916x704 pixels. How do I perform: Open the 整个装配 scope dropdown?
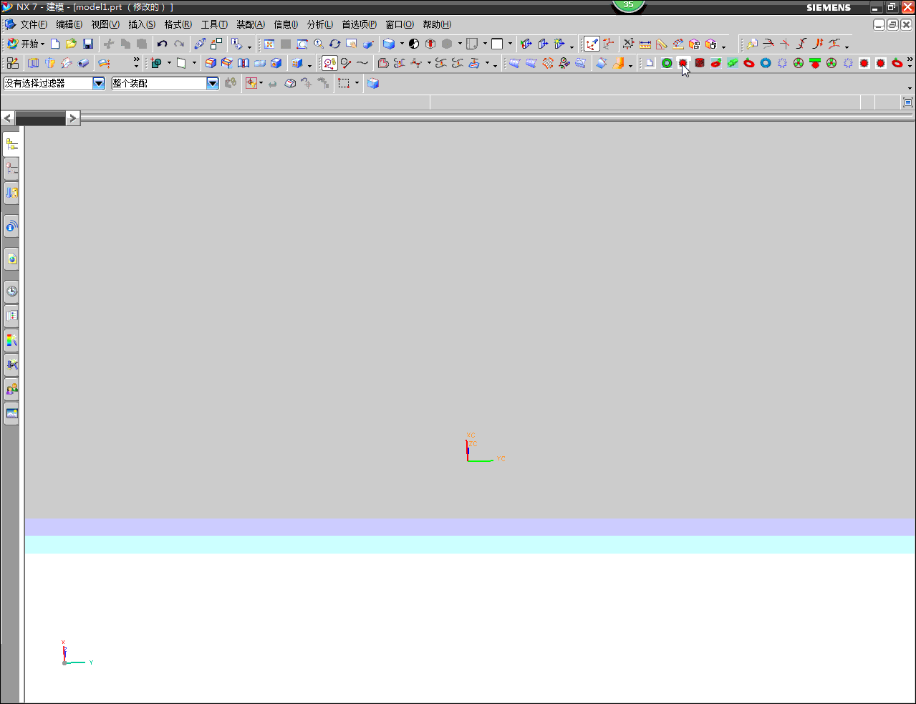coord(165,83)
